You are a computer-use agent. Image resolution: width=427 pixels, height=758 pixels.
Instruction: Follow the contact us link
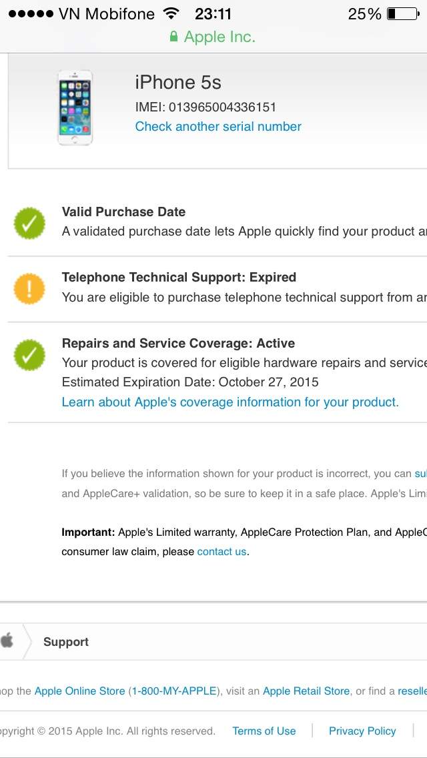pos(222,552)
